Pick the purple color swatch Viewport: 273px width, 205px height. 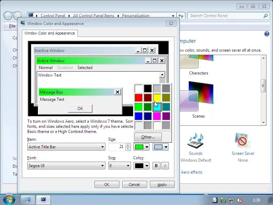click(166, 116)
